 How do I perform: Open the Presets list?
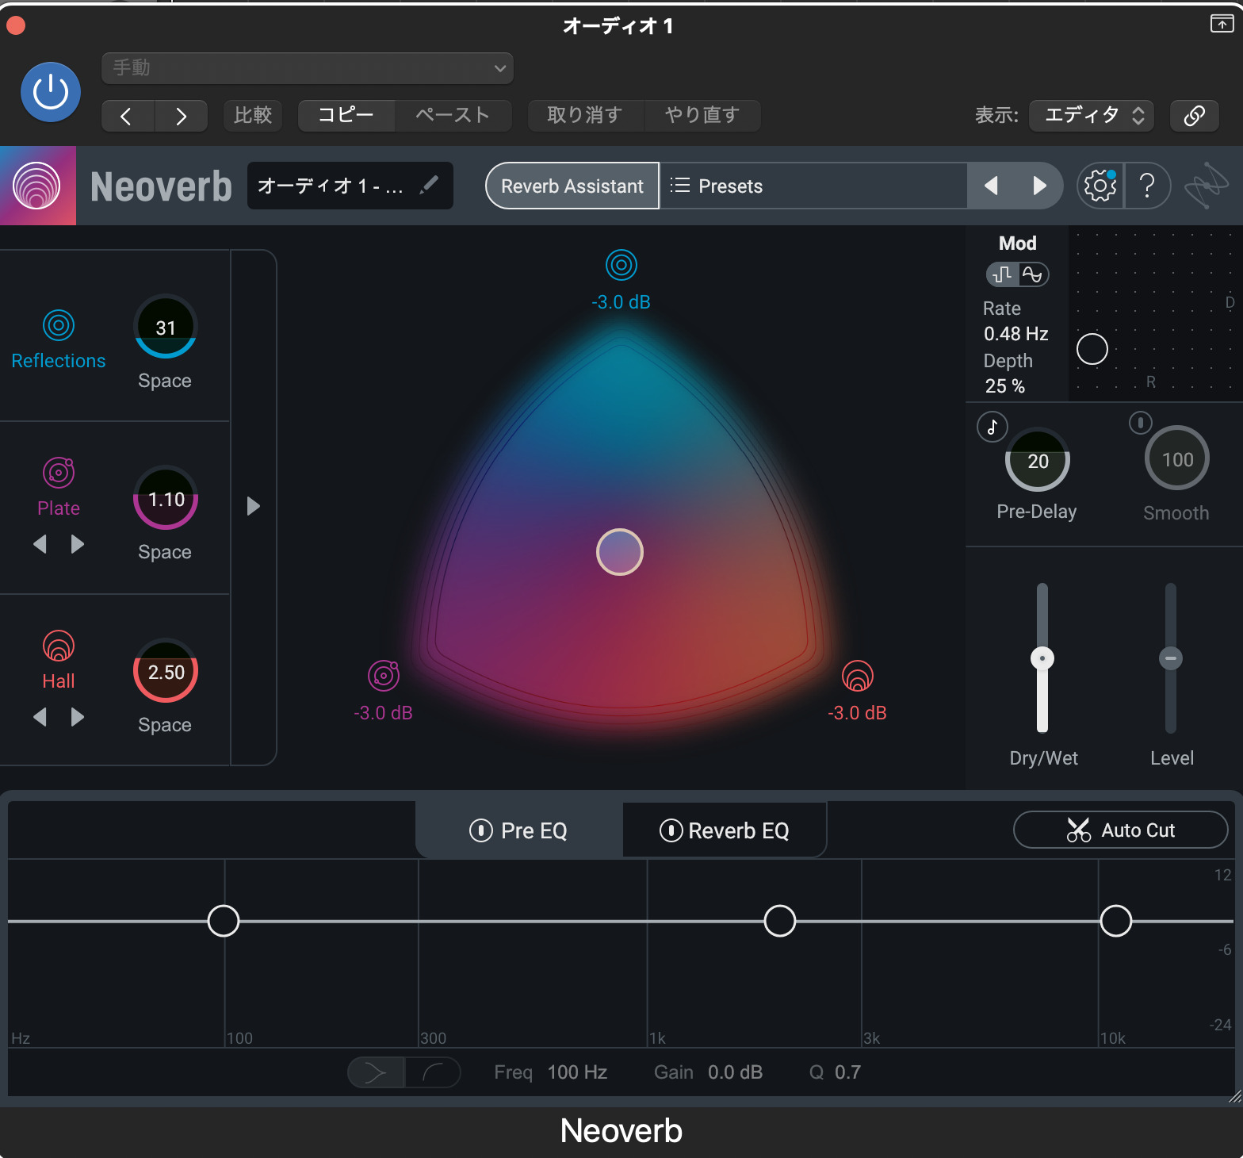coord(813,186)
